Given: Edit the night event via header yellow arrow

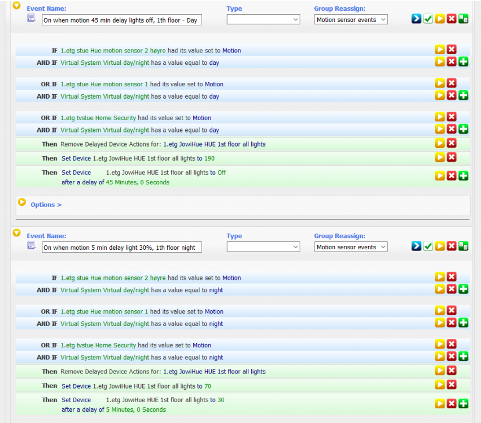Looking at the screenshot, I should coord(440,246).
